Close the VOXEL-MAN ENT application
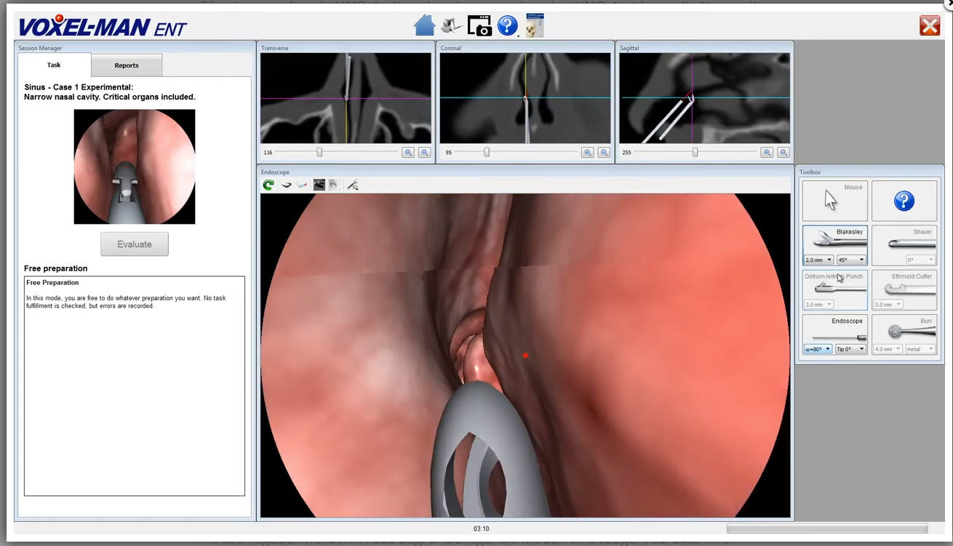This screenshot has height=546, width=953. click(x=930, y=26)
